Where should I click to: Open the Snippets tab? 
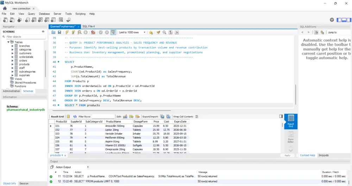(323, 155)
